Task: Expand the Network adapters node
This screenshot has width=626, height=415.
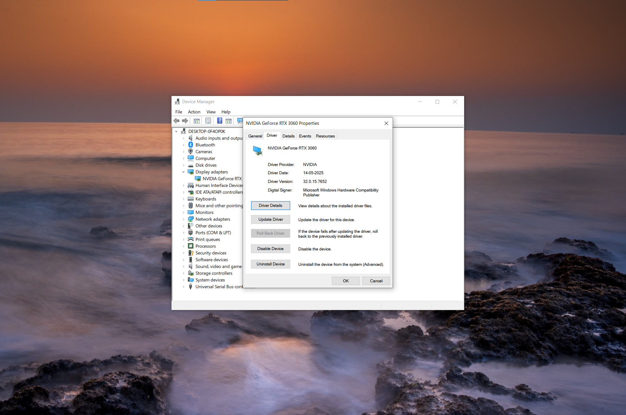Action: click(x=184, y=219)
